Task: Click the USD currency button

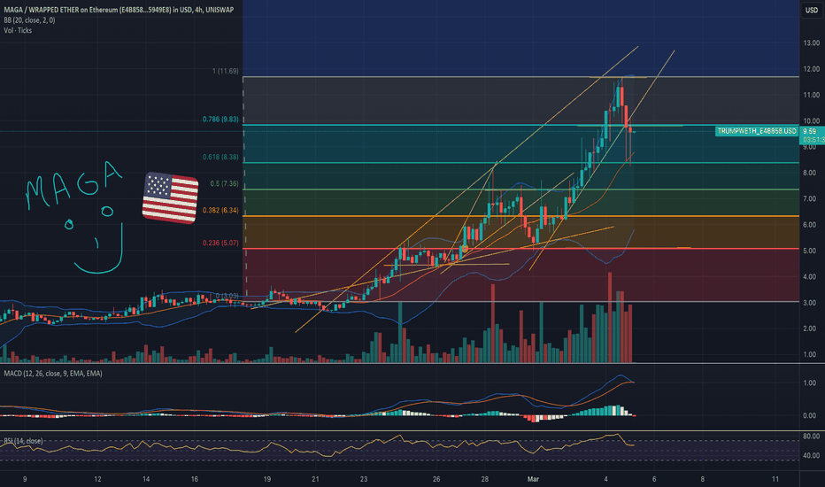Action: pyautogui.click(x=812, y=10)
